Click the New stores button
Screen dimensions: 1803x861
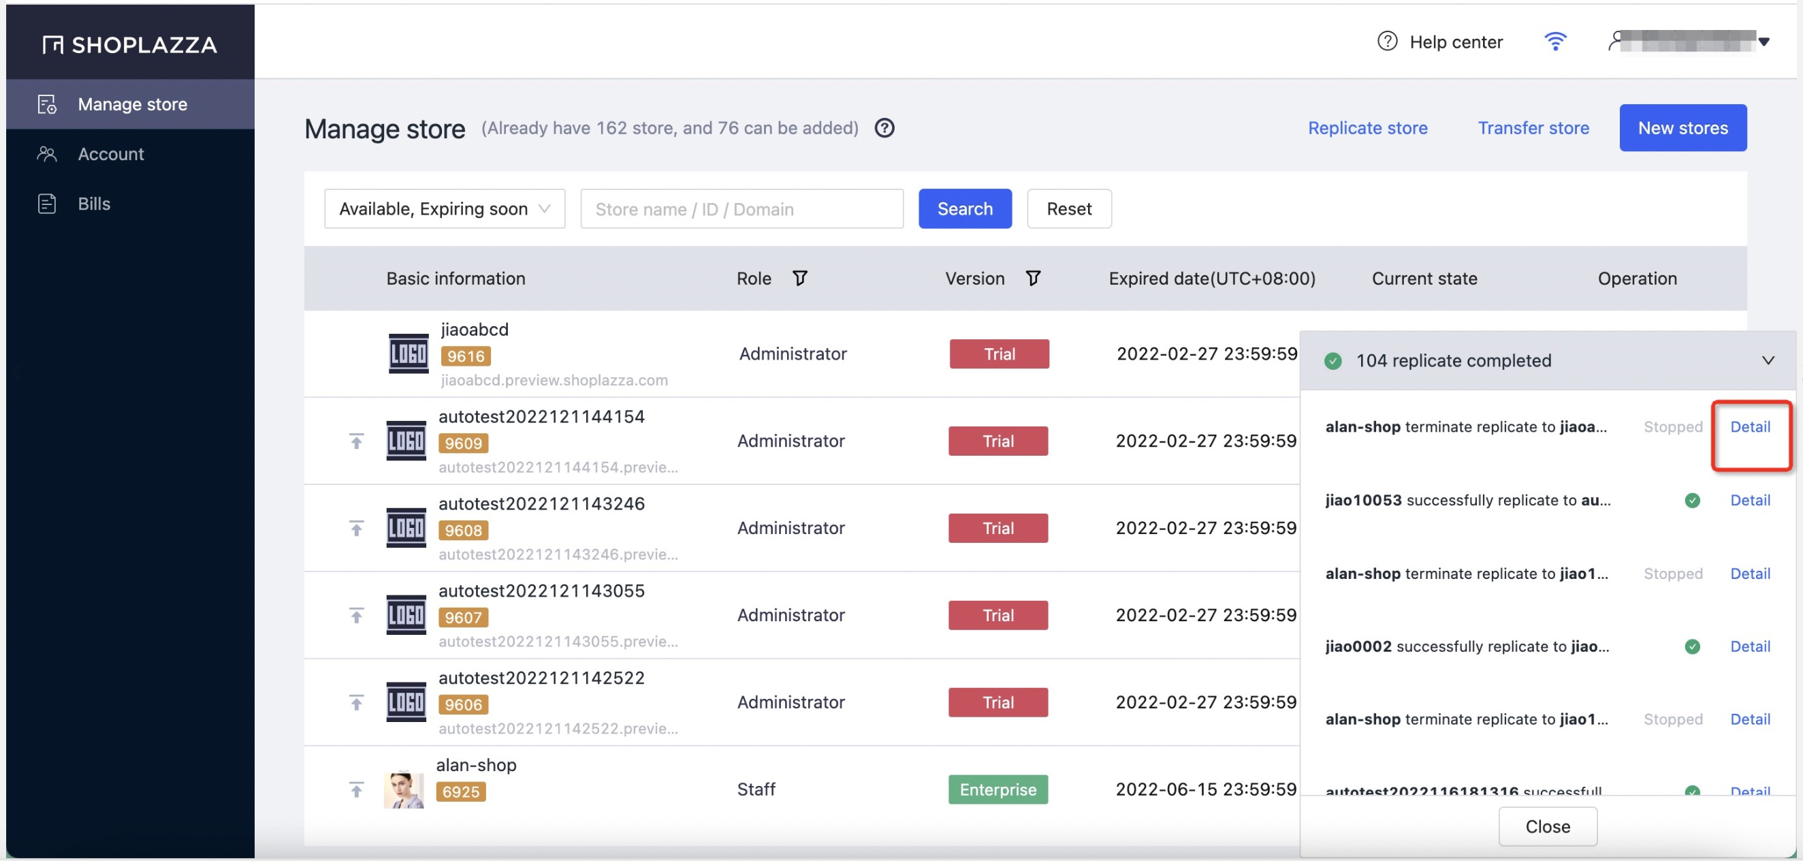point(1682,128)
